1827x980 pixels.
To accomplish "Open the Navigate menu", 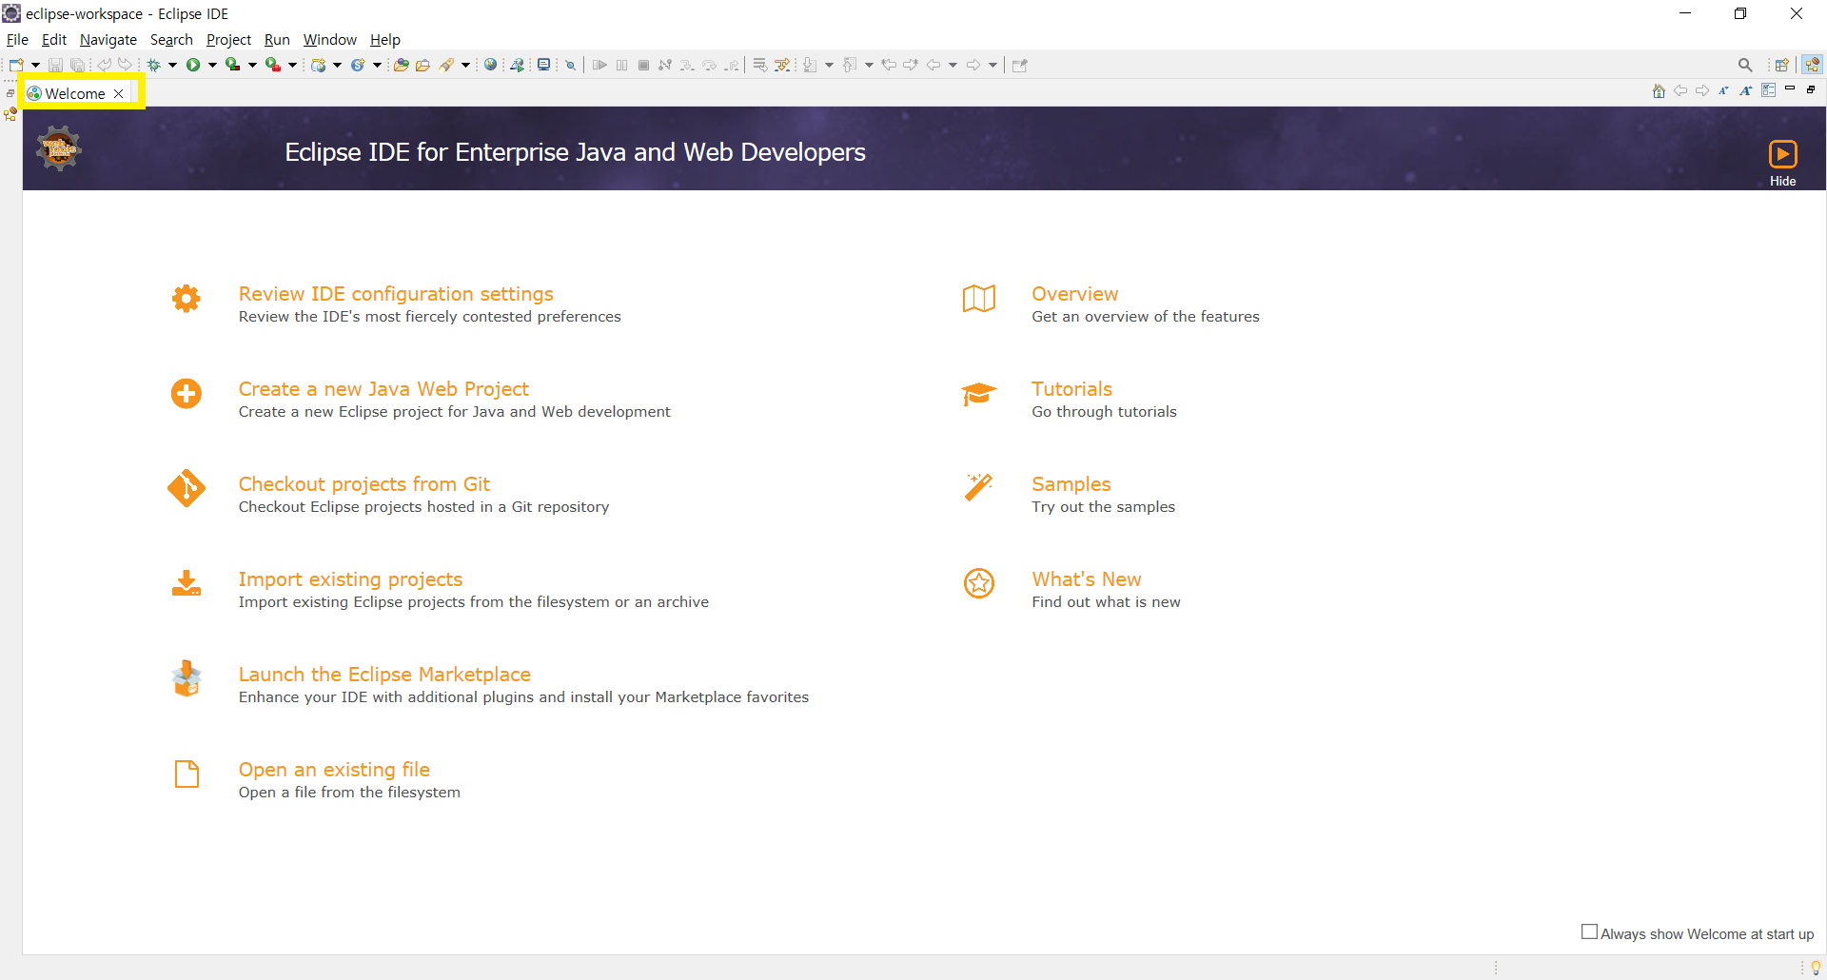I will pos(108,39).
